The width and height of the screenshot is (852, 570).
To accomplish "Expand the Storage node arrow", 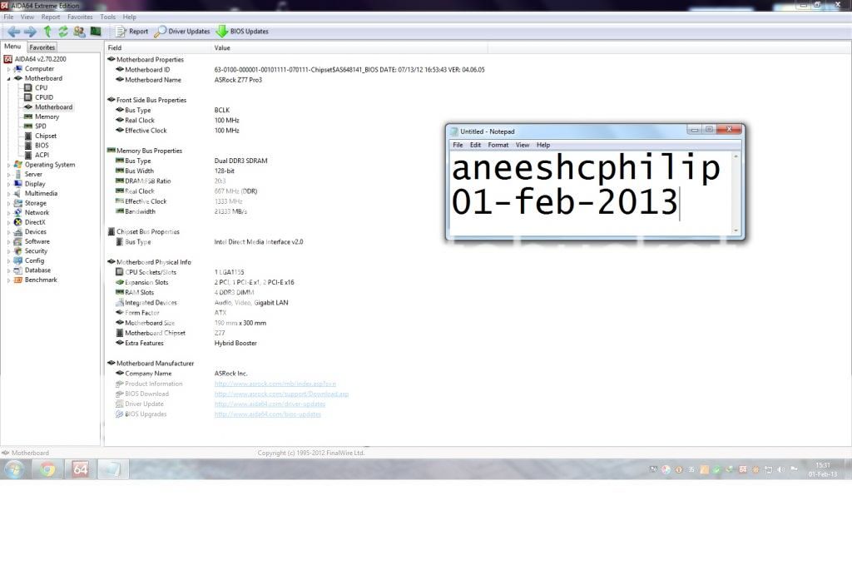I will point(8,204).
